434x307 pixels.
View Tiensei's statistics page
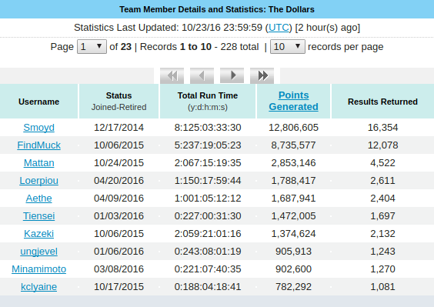(x=38, y=216)
